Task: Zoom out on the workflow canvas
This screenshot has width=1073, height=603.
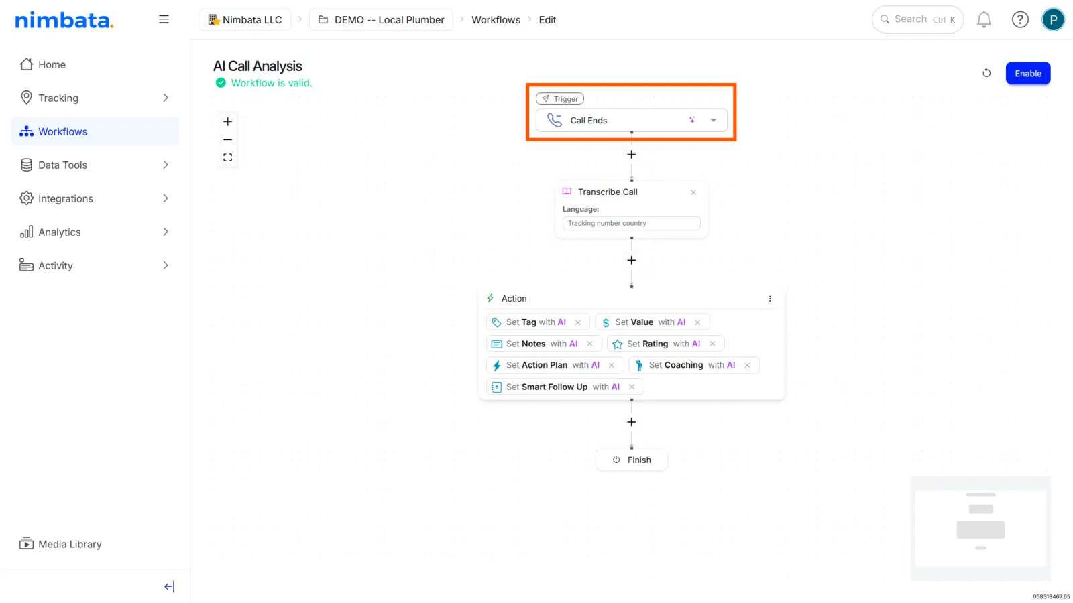Action: click(x=228, y=139)
